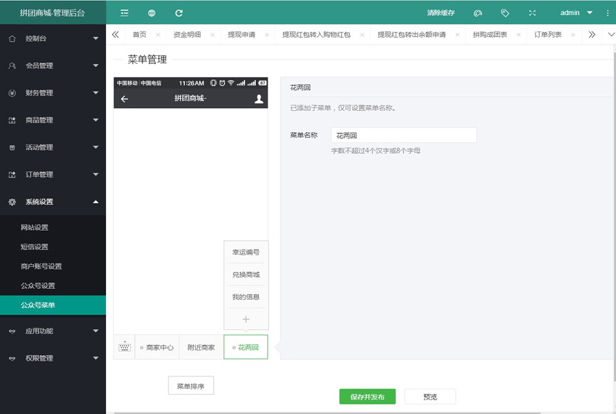
Task: Click the globe icon in the top bar
Action: tap(151, 13)
